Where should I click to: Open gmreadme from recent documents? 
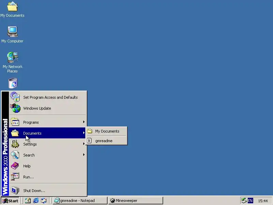(x=106, y=141)
